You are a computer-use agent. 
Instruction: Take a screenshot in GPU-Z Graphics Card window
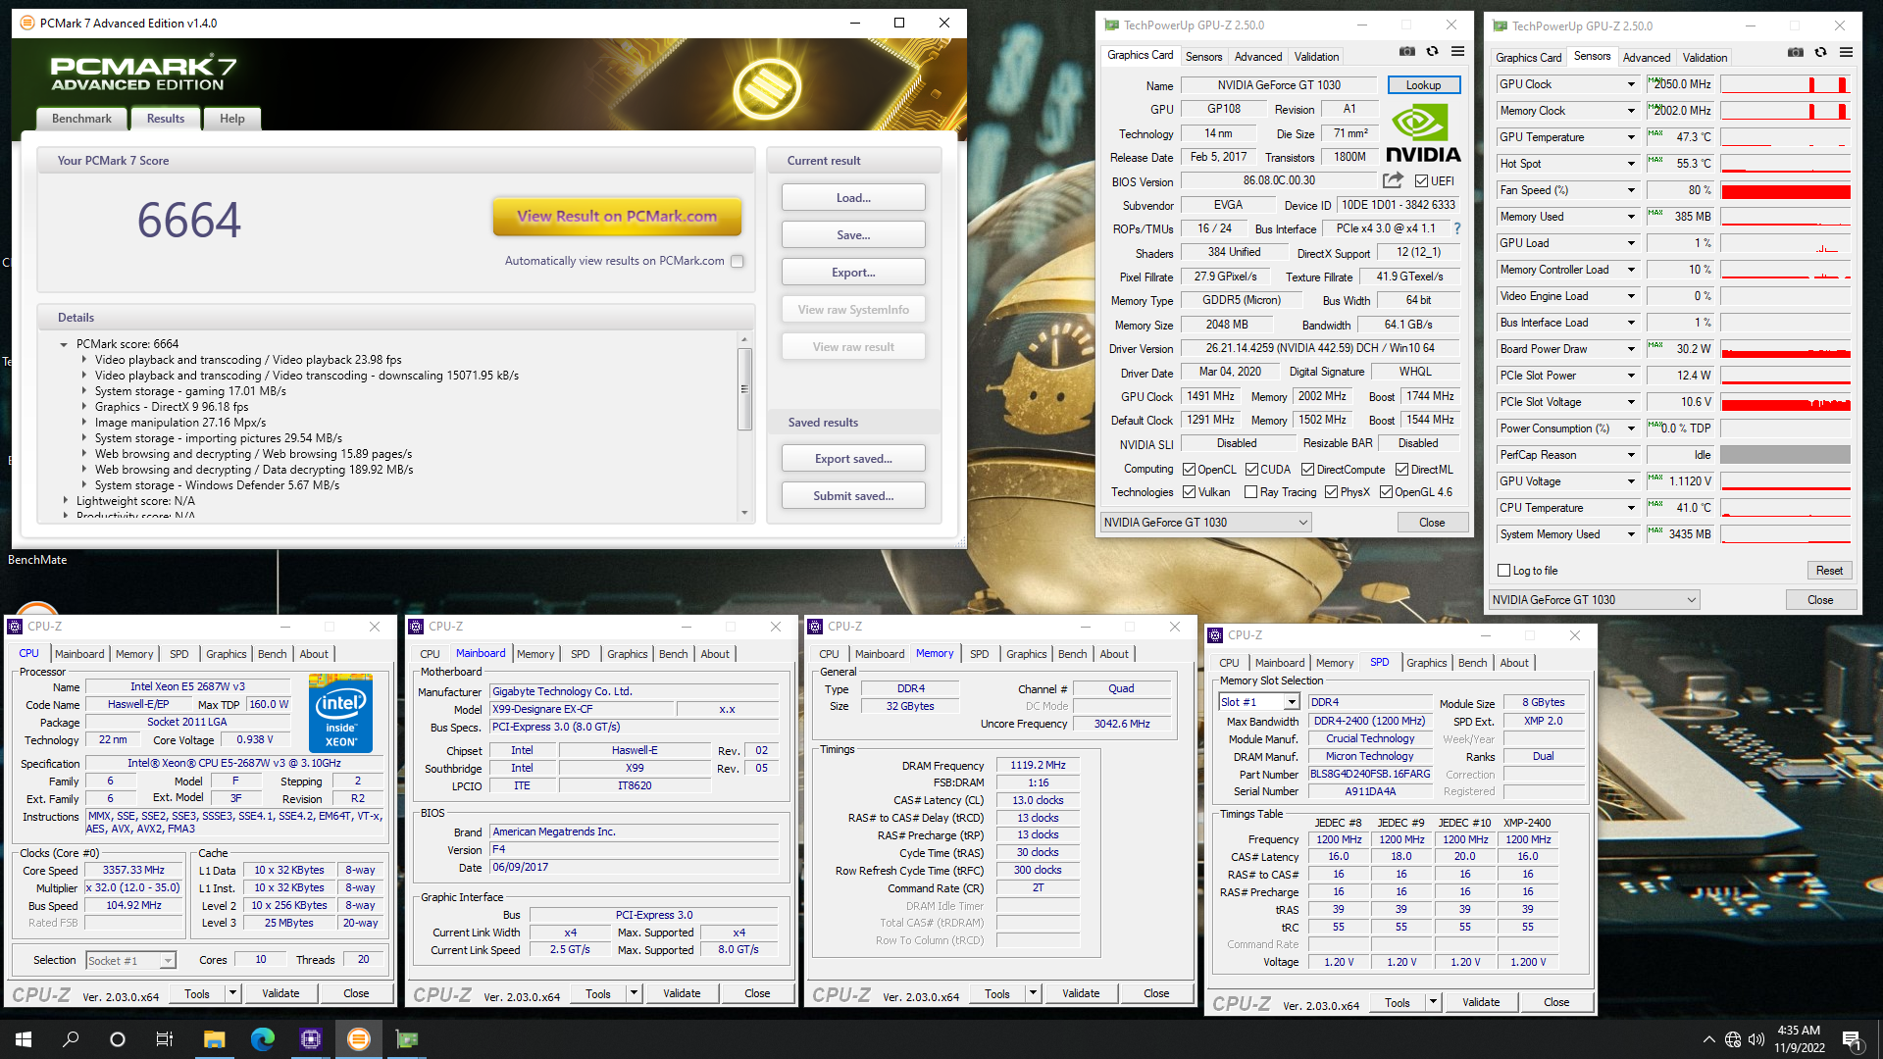1406,51
